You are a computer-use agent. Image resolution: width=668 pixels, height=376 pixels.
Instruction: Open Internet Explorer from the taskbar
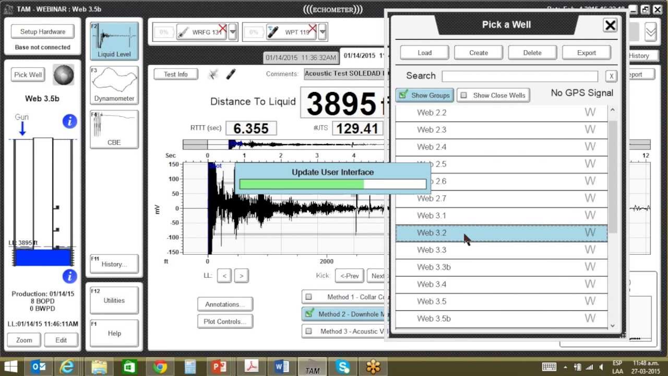coord(67,367)
